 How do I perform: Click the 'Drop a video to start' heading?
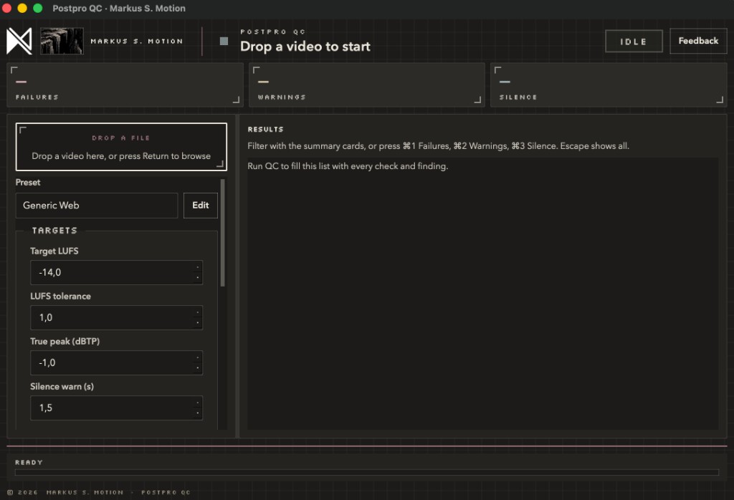coord(305,47)
